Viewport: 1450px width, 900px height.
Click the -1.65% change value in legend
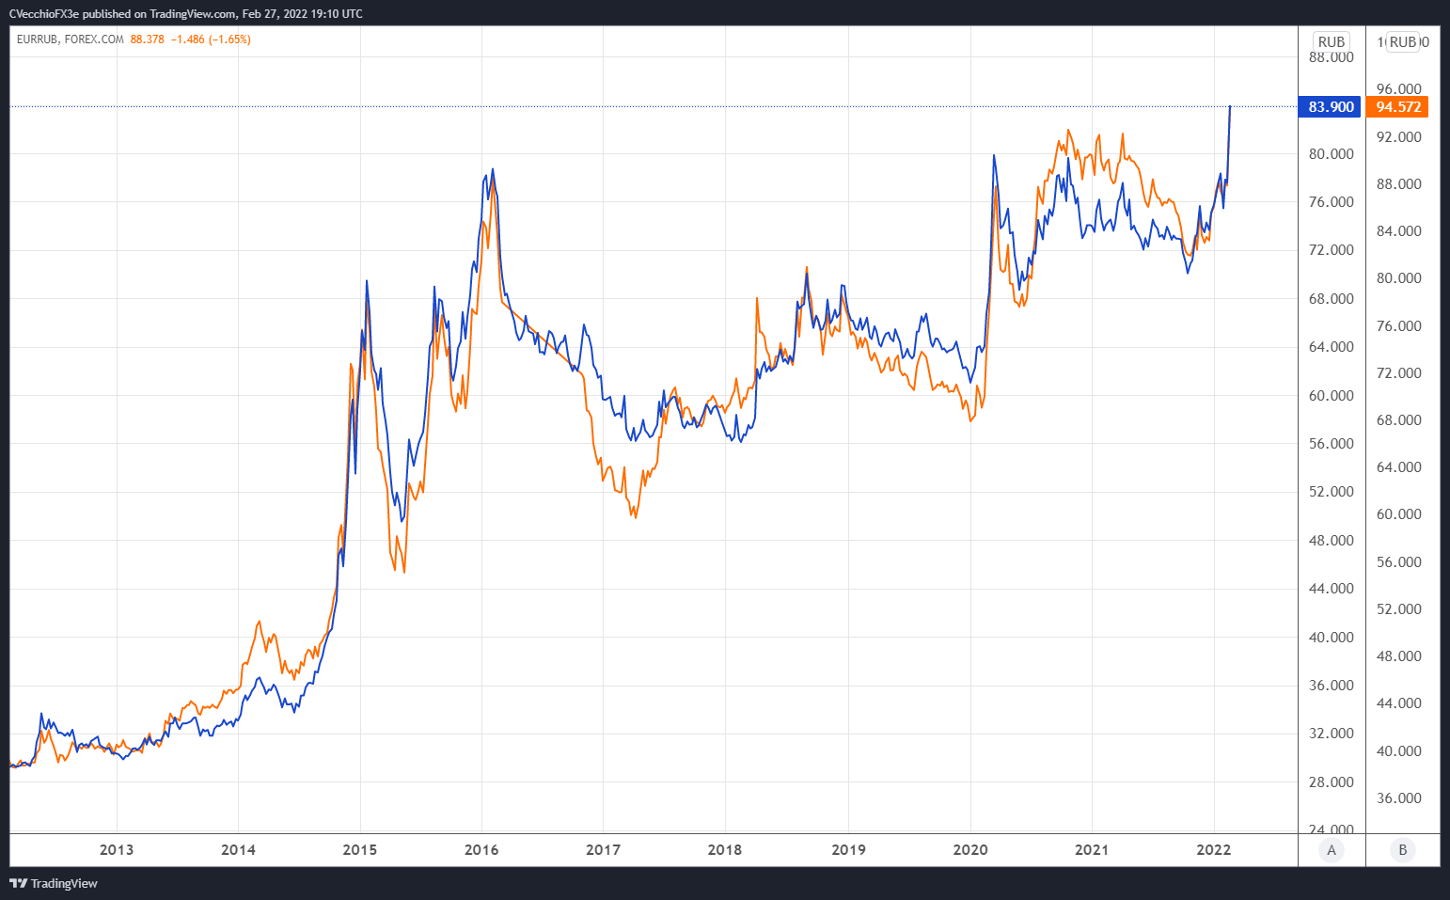click(229, 40)
